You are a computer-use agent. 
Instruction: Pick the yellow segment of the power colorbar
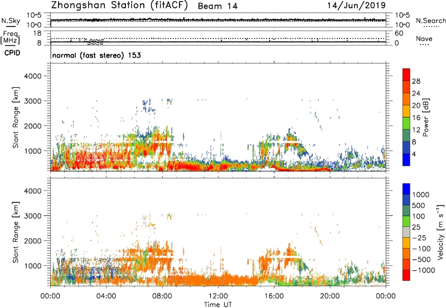(x=406, y=111)
